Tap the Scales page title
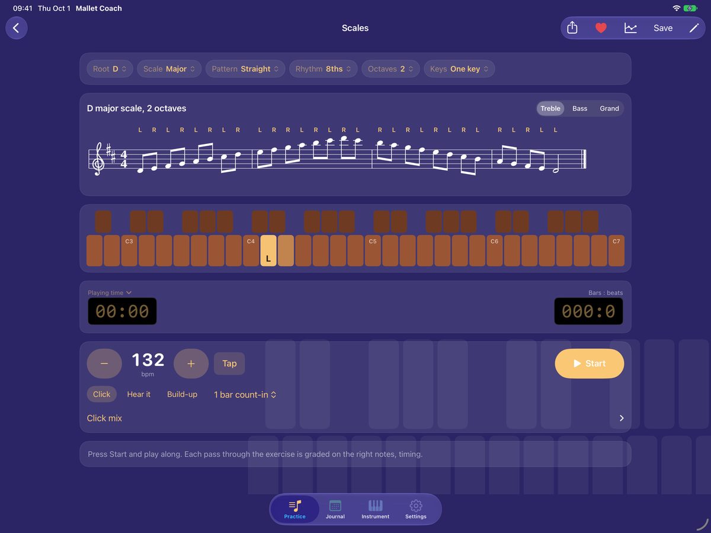The image size is (711, 533). pyautogui.click(x=355, y=28)
